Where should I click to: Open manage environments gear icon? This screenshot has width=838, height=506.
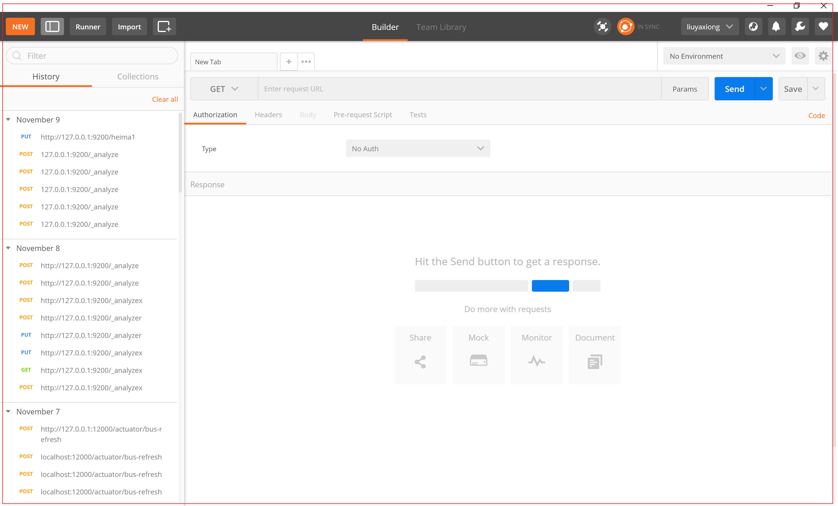click(823, 56)
